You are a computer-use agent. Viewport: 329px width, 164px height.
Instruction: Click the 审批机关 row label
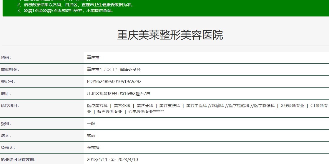pos(10,70)
